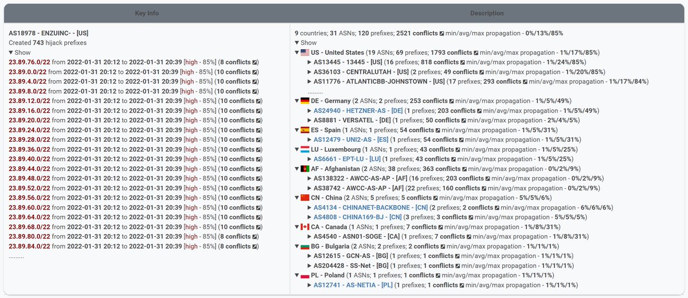
Task: Expand the AS204428 - SS-Net entry
Action: point(310,267)
